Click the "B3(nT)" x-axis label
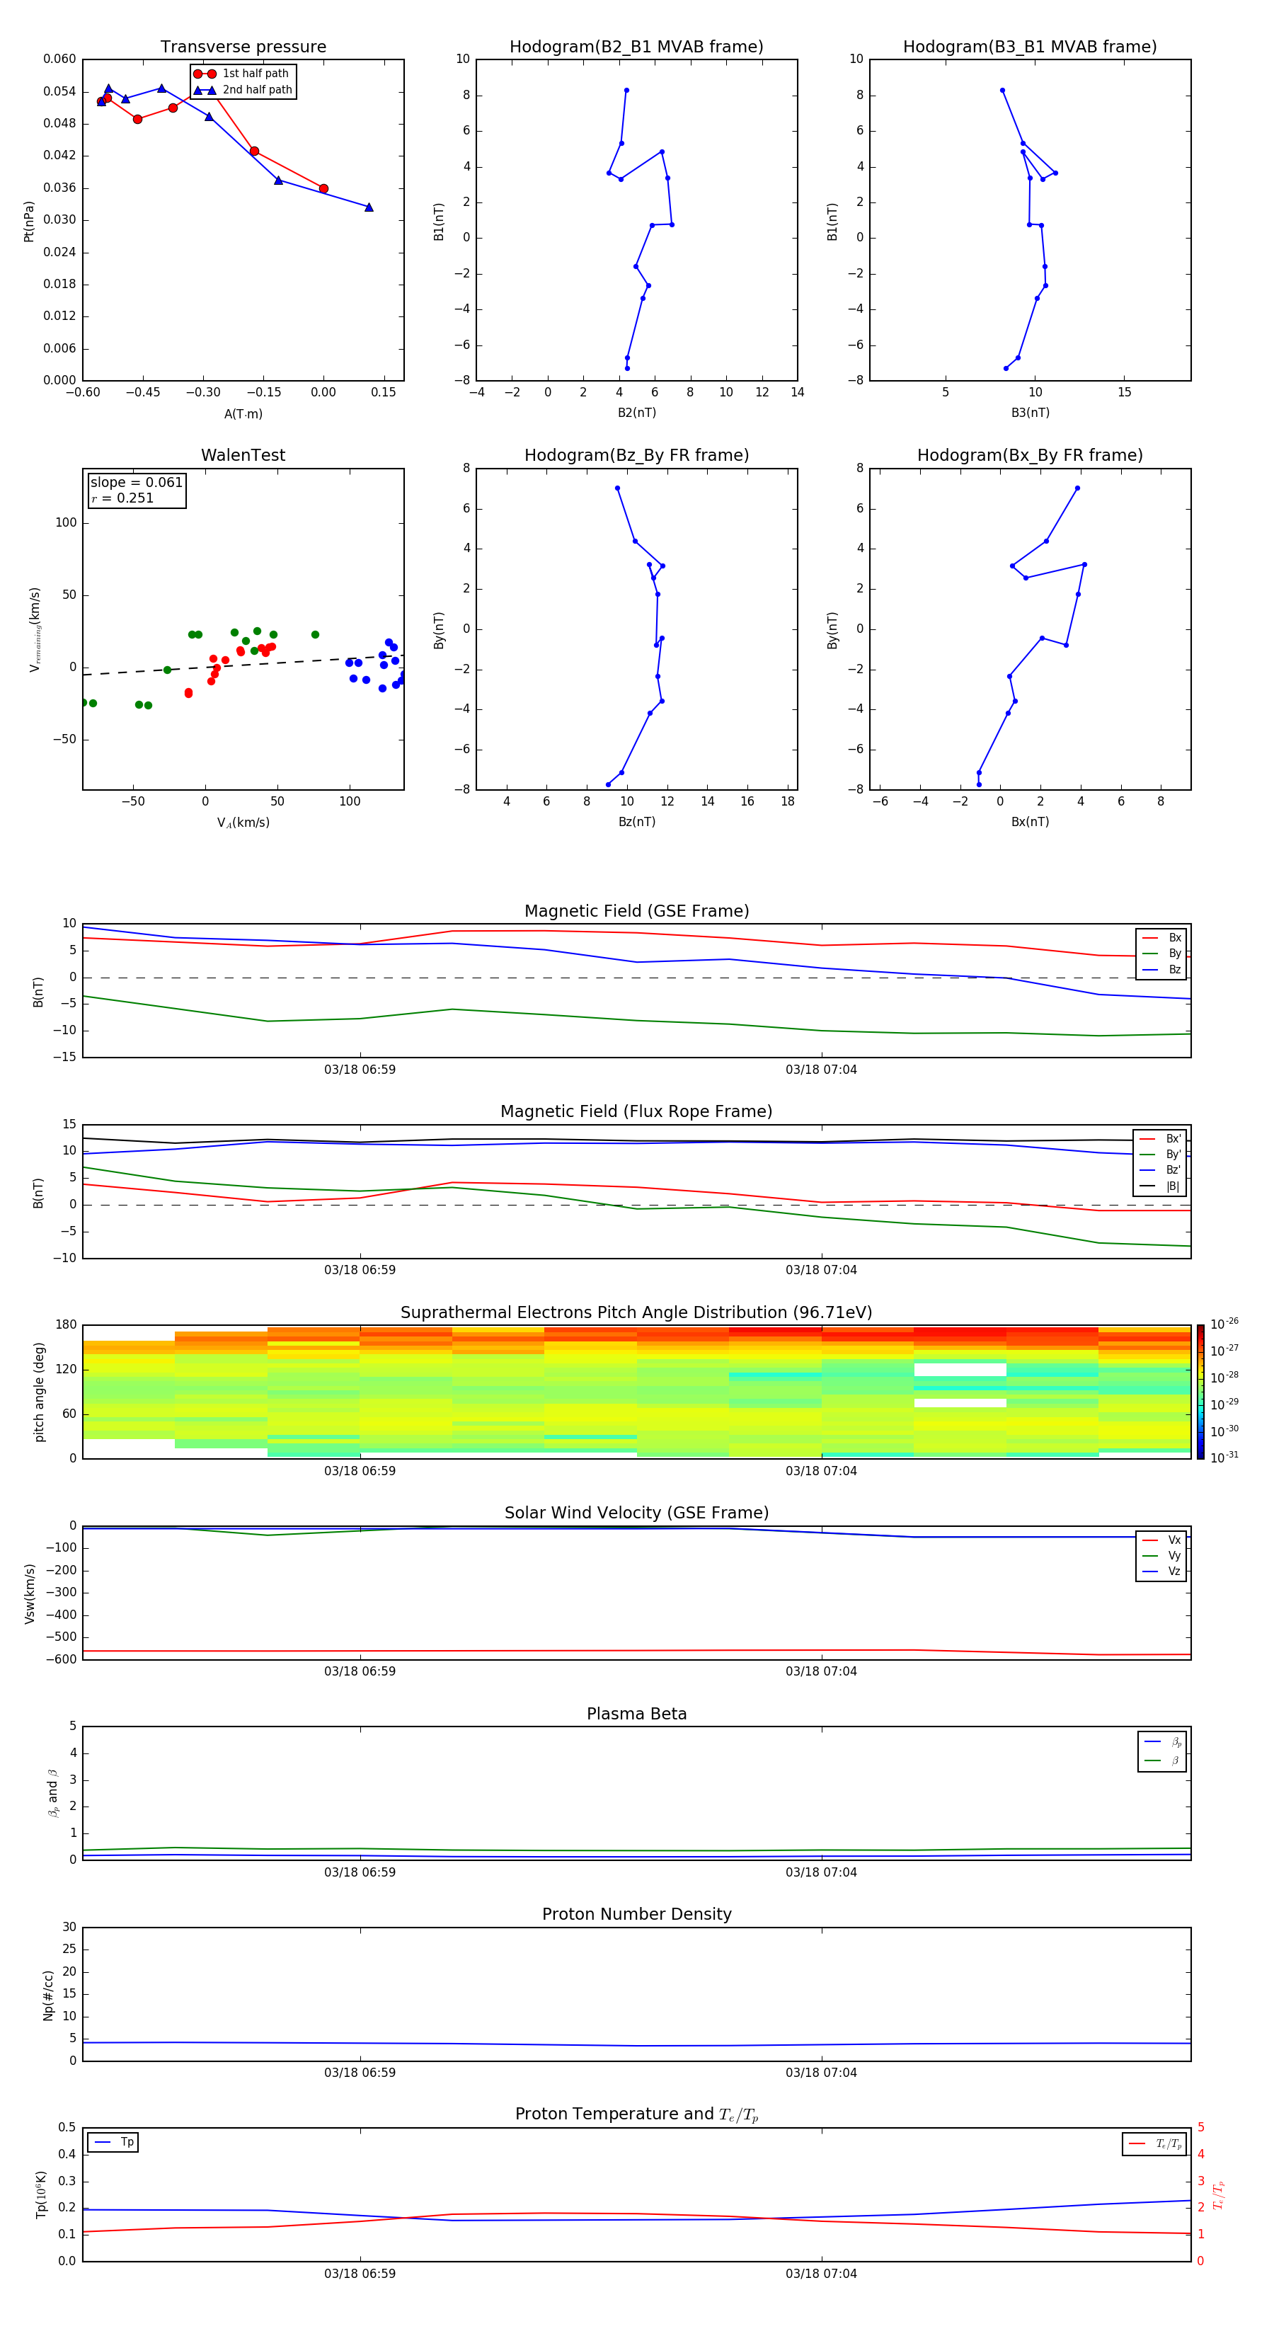1274x2336 pixels. pos(1030,413)
